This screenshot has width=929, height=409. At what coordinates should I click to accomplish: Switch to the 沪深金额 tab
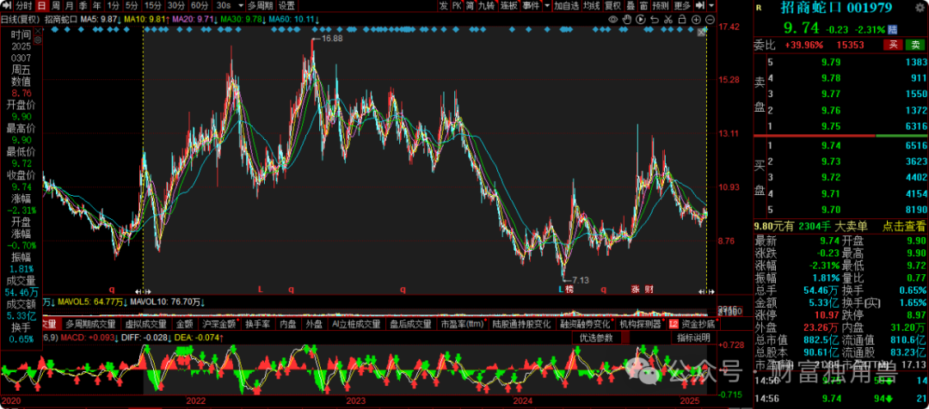[218, 324]
